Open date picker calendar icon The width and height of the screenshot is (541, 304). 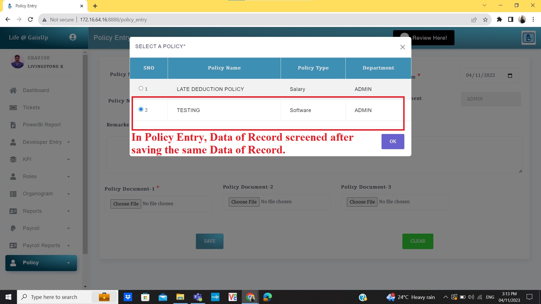(510, 75)
